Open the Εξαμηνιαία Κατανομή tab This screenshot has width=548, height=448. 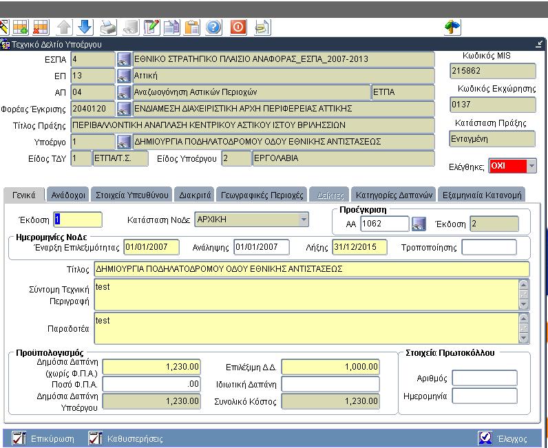click(482, 195)
